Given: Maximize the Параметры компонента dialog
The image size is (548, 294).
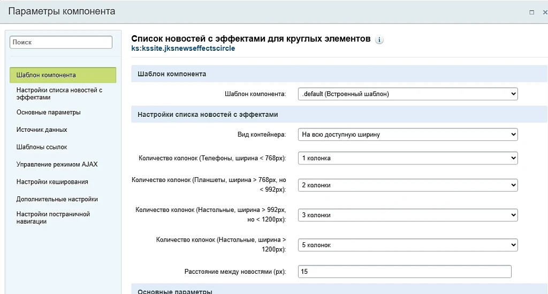Looking at the screenshot, I should click(531, 12).
